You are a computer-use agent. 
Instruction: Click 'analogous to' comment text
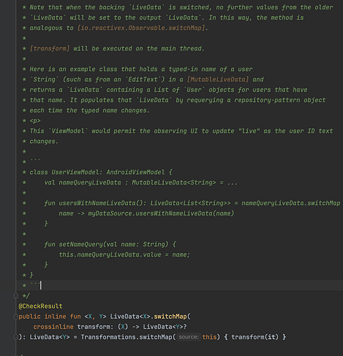(52, 28)
